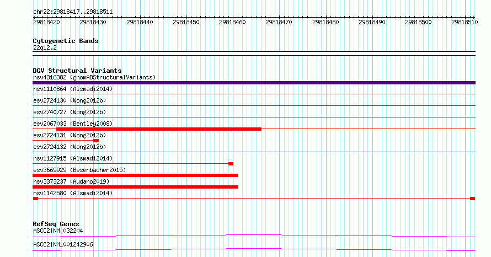This screenshot has width=491, height=257.
Task: Click the thick red esv2067033 feature bar
Action: 159,129
